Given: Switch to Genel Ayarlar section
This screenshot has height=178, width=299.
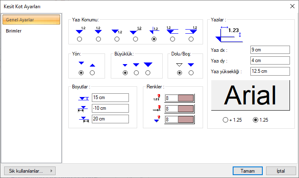Looking at the screenshot, I should [32, 20].
